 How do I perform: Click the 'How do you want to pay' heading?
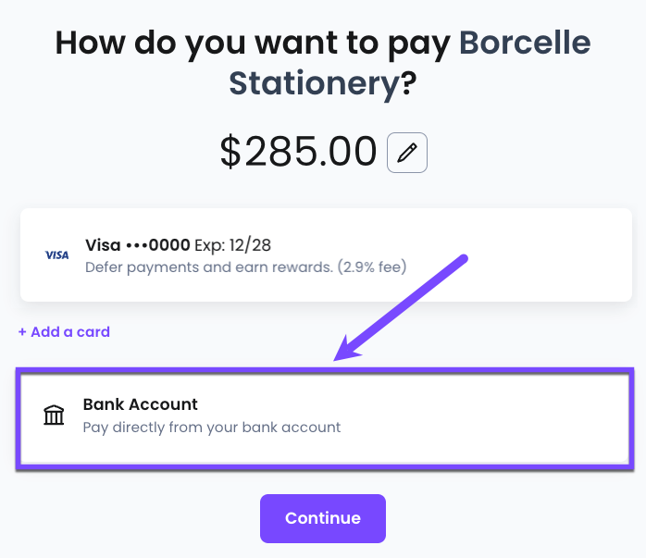(253, 44)
